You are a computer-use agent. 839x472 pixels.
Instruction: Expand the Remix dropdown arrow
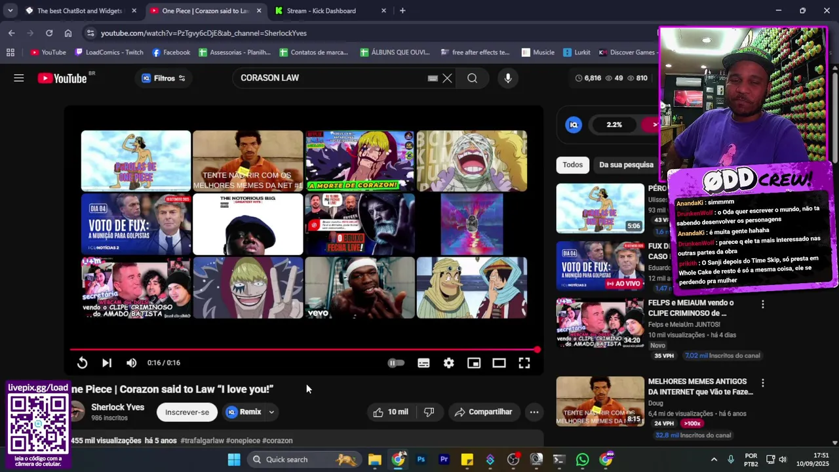click(x=271, y=412)
